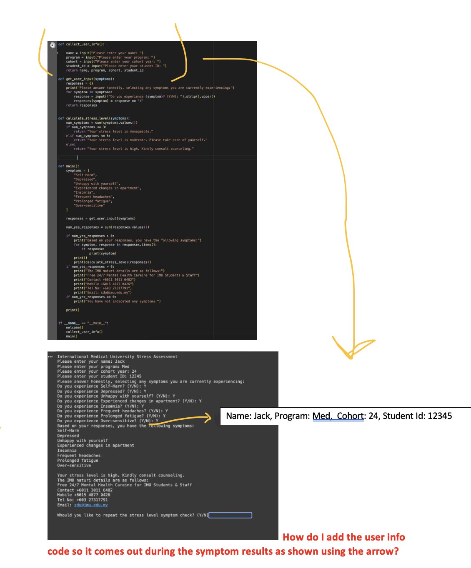
Task: Click the International Medical University Stress Assessment header
Action: [x=118, y=356]
